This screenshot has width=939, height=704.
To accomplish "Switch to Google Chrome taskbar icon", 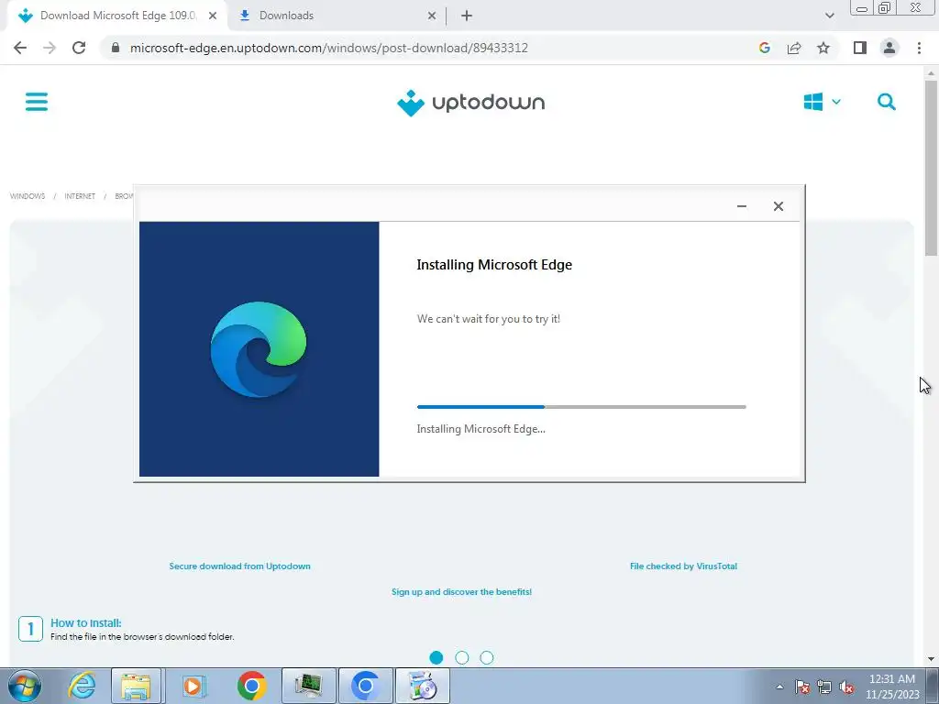I will [251, 686].
